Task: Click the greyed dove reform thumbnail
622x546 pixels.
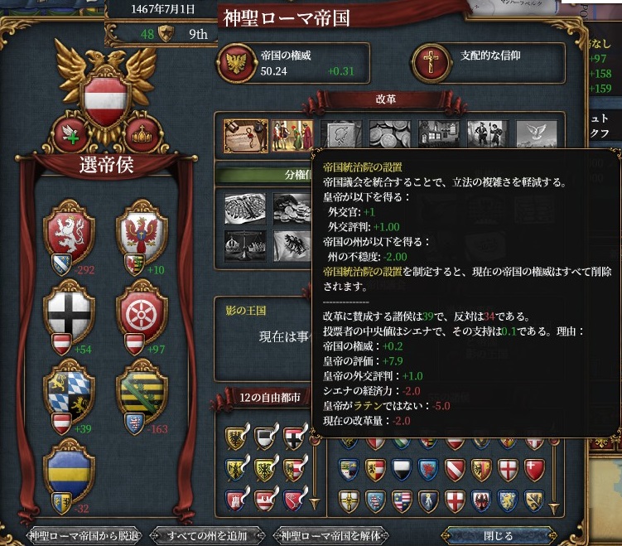Action: [x=537, y=134]
